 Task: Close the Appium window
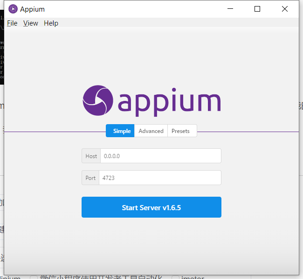pyautogui.click(x=285, y=9)
